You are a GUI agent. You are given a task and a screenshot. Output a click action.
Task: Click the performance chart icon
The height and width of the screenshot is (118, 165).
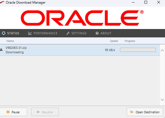coord(30,33)
